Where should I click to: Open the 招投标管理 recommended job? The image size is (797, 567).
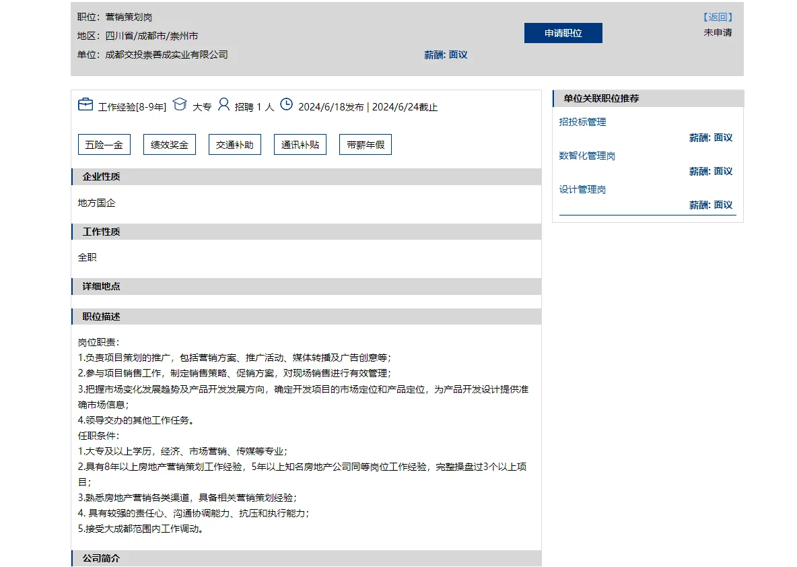[583, 123]
